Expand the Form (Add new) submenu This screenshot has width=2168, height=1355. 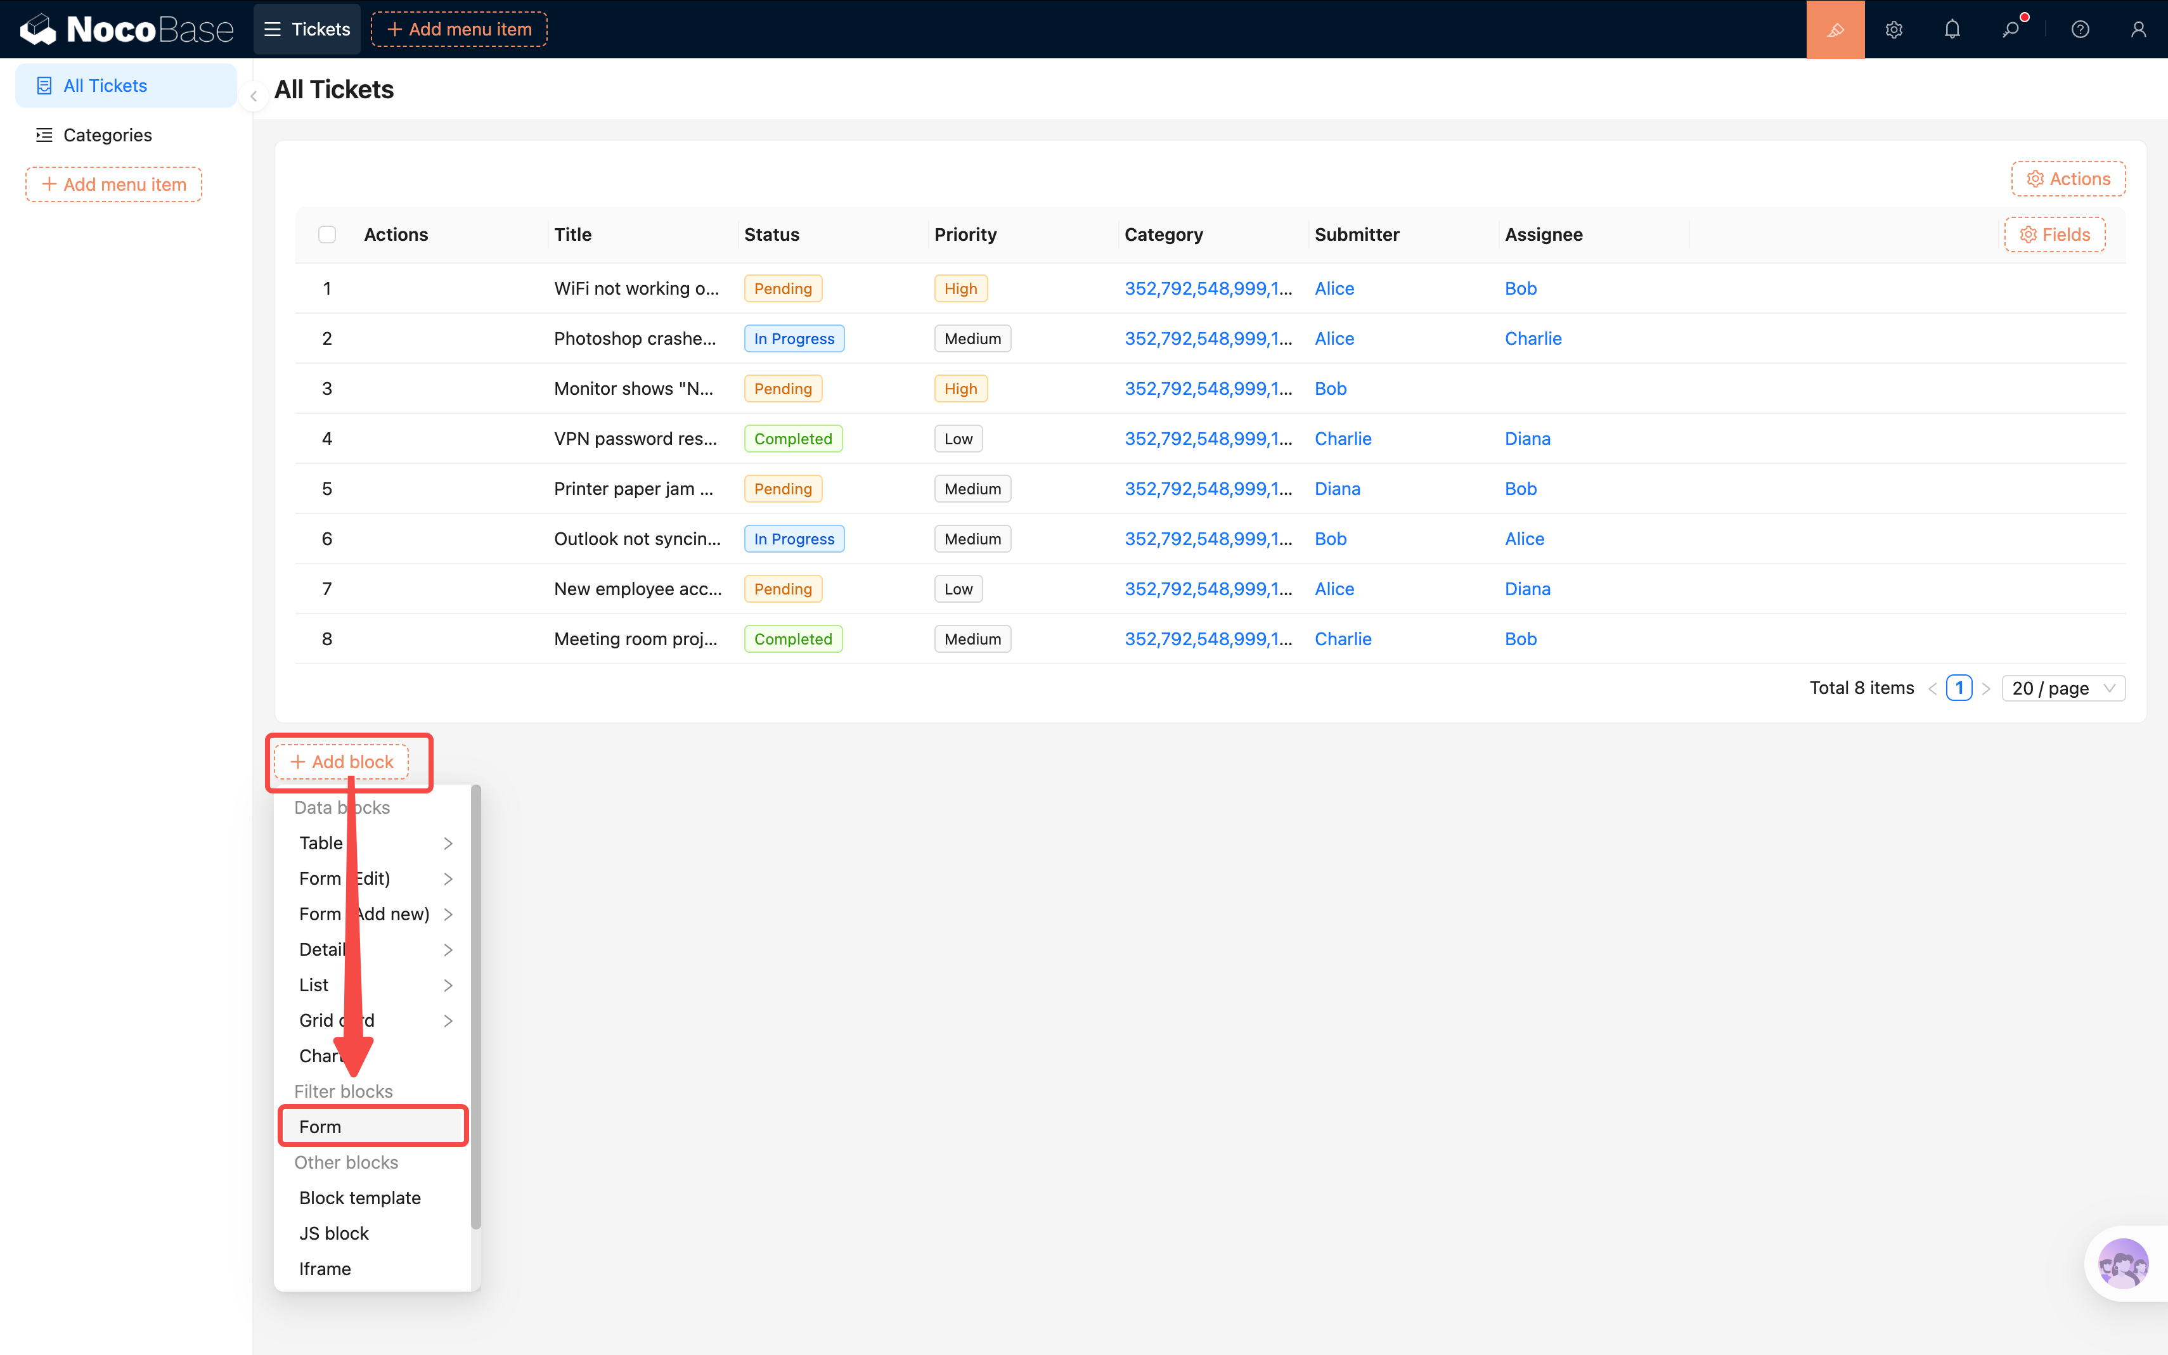(375, 914)
